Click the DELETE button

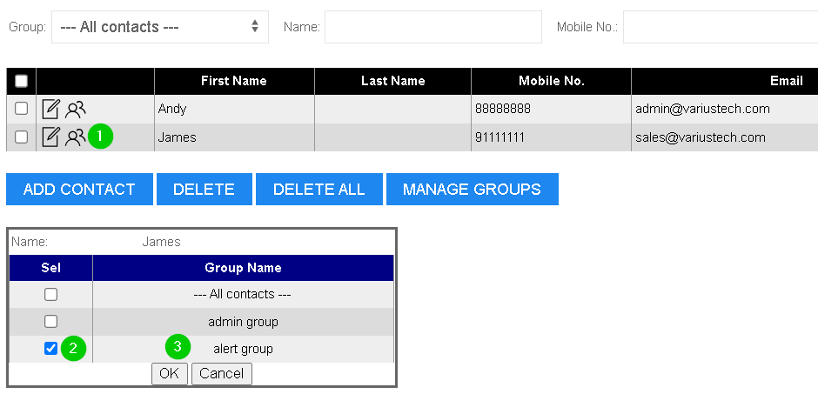tap(204, 190)
